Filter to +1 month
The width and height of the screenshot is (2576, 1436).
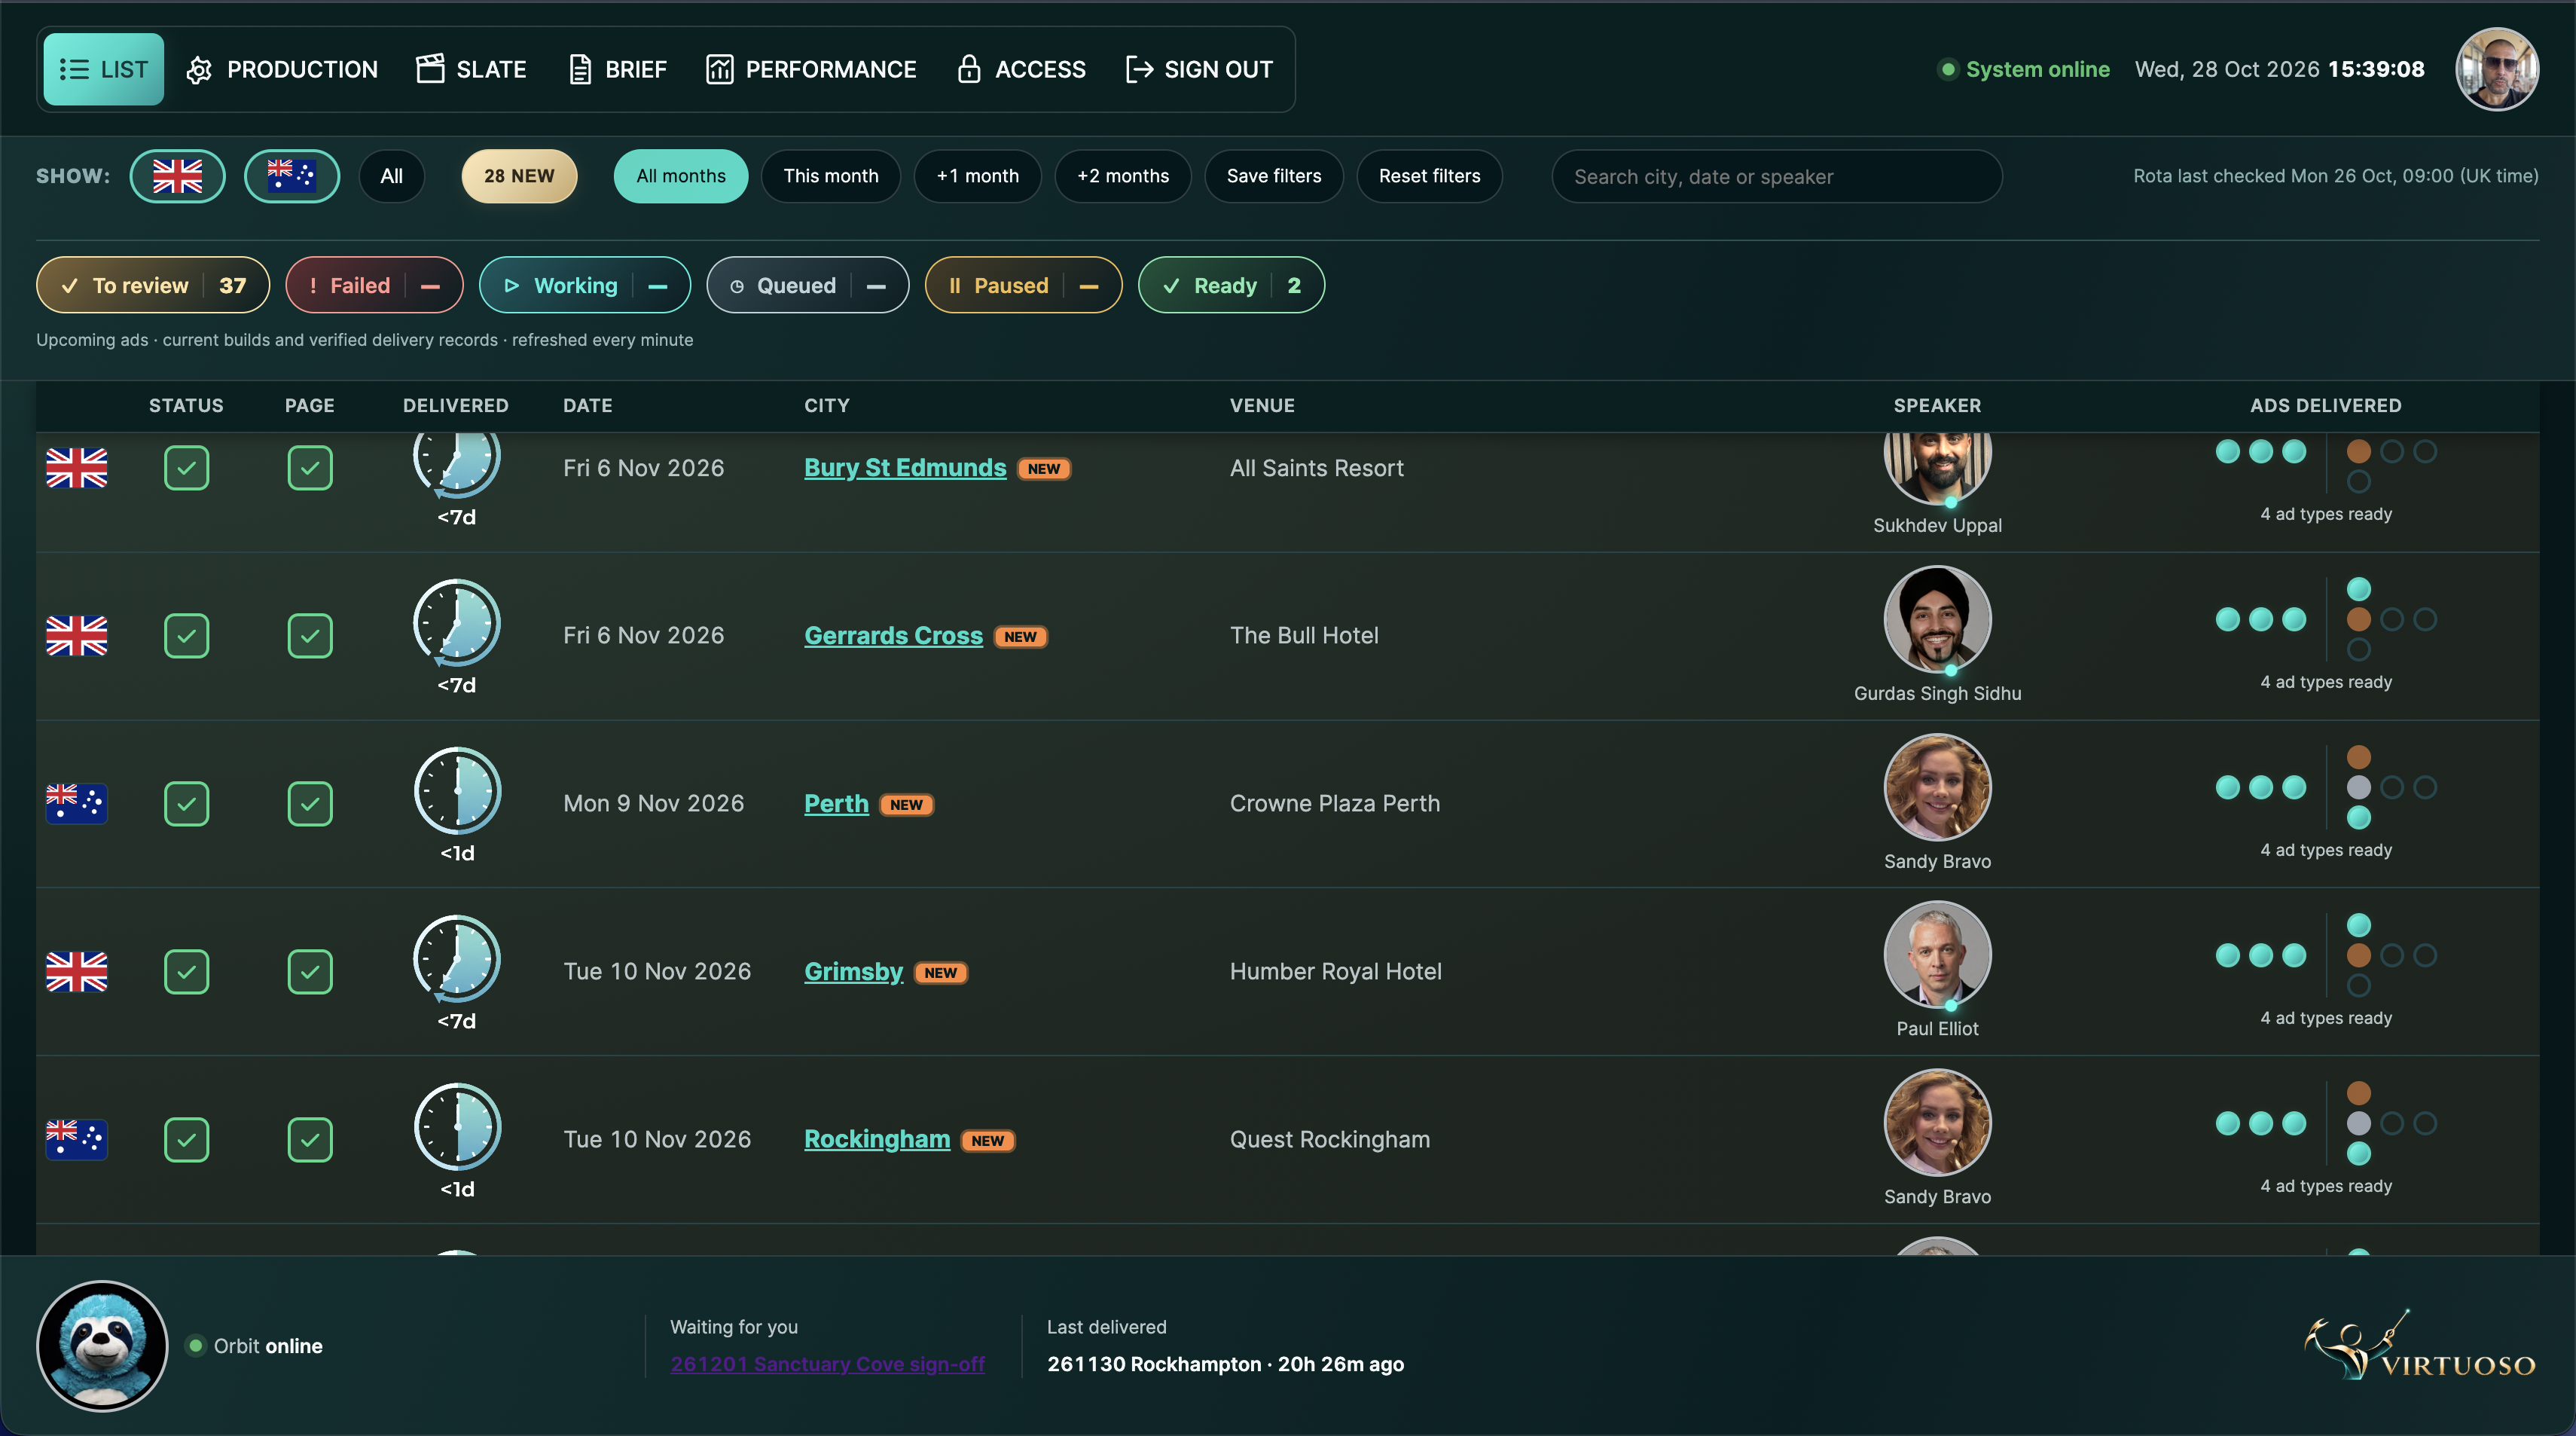[978, 176]
